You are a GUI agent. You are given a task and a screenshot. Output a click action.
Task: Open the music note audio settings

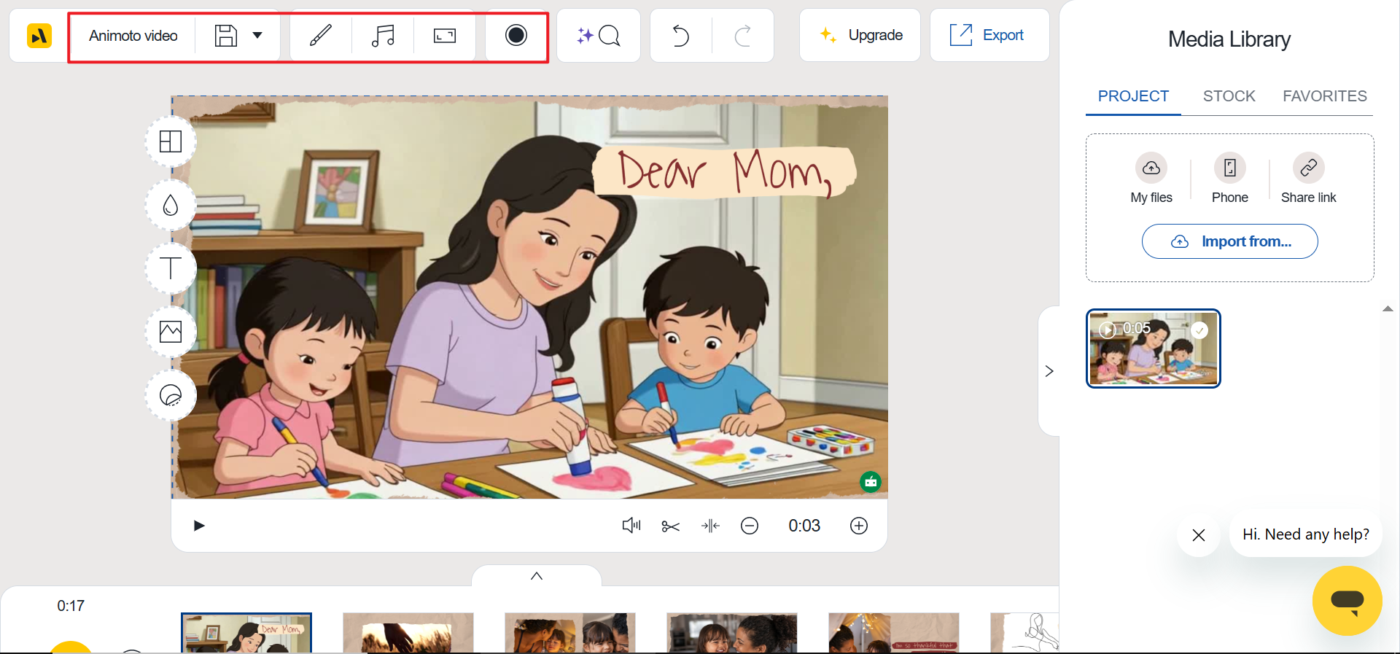[x=383, y=36]
